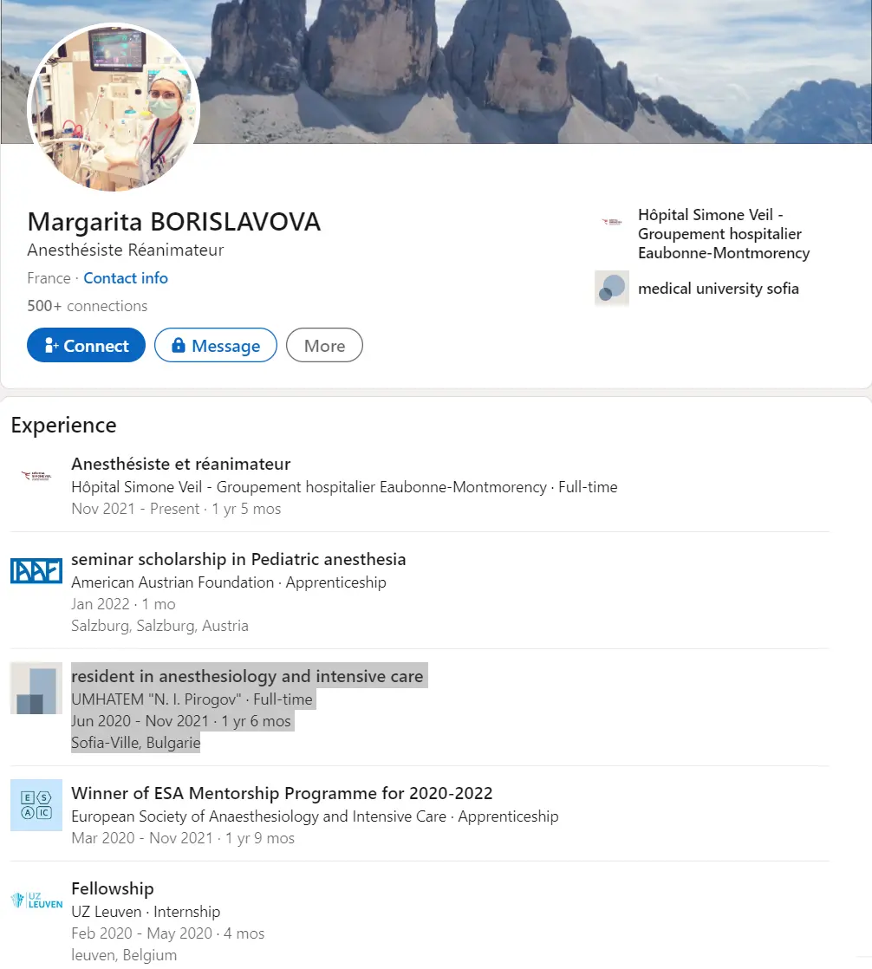872x969 pixels.
Task: Click the Connect button
Action: point(86,345)
